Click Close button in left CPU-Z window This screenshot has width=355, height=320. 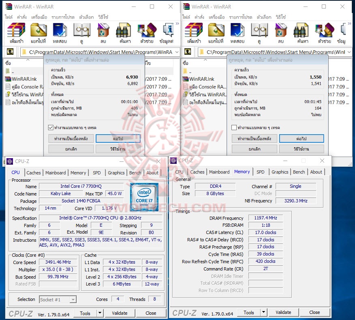pyautogui.click(x=151, y=313)
